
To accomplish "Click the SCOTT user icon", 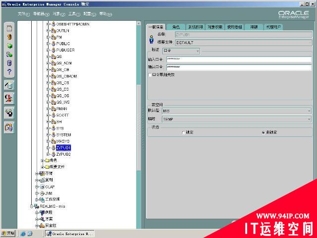I will pyautogui.click(x=53, y=115).
